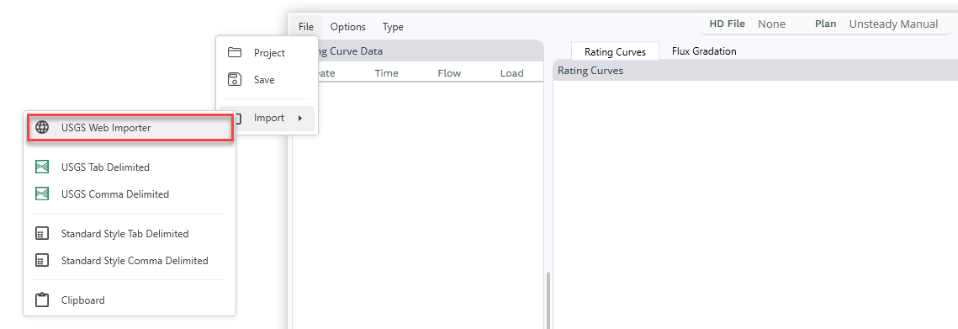Click the Clipboard icon in import submenu

42,300
